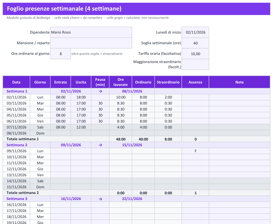The image size is (273, 224).
Task: Click the note oltre questa soglia = straordinario
Action: [x=97, y=54]
